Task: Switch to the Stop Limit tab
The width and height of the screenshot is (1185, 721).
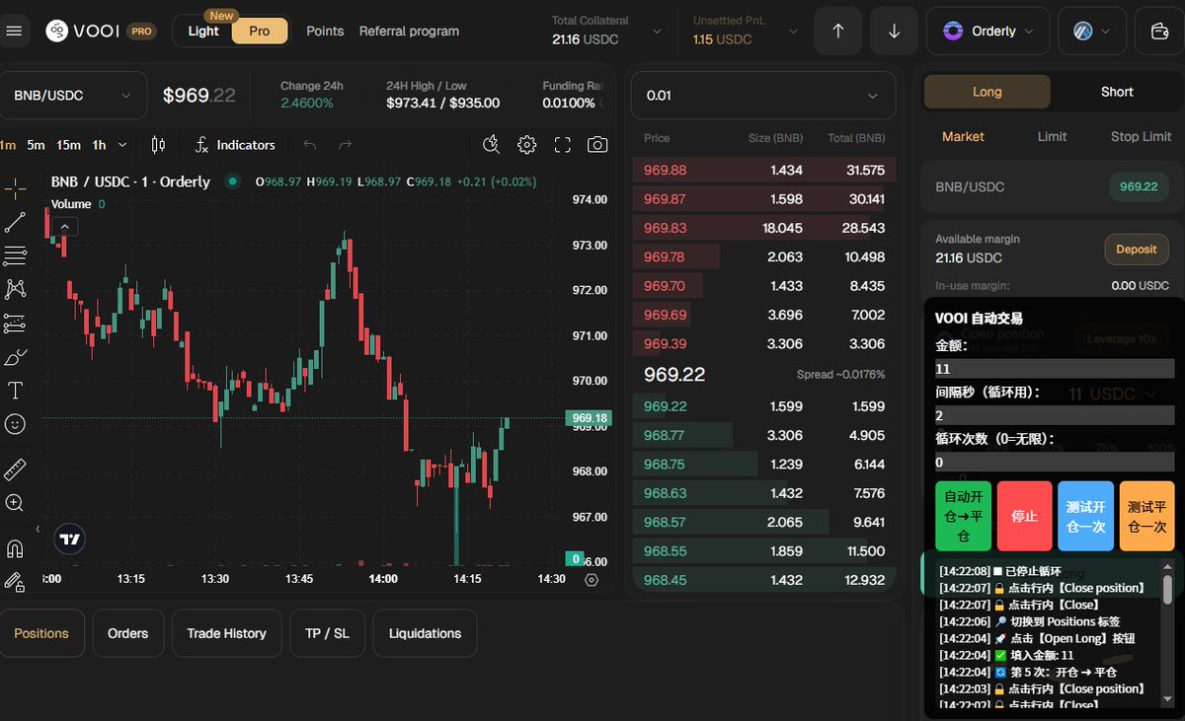Action: pyautogui.click(x=1141, y=136)
